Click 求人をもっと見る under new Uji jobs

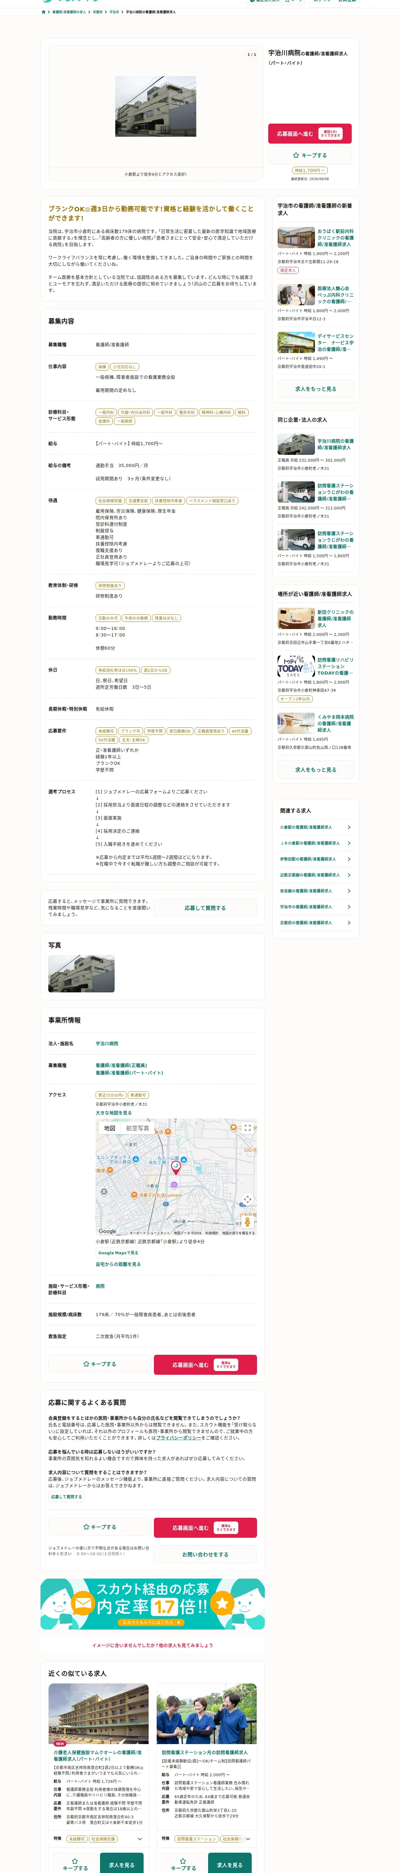click(x=316, y=389)
